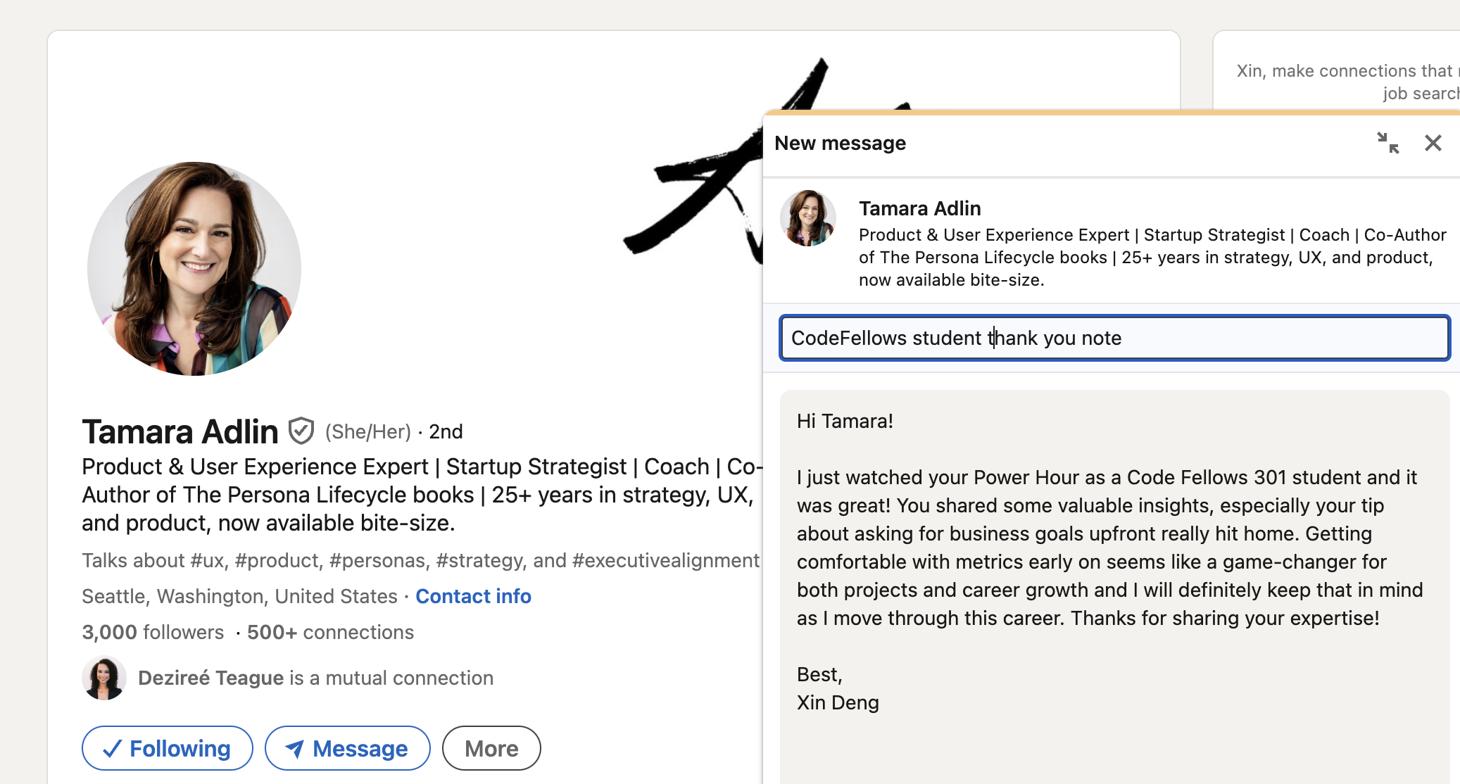The height and width of the screenshot is (784, 1460).
Task: Open Tamara Adlin's large profile photo
Action: 194,269
